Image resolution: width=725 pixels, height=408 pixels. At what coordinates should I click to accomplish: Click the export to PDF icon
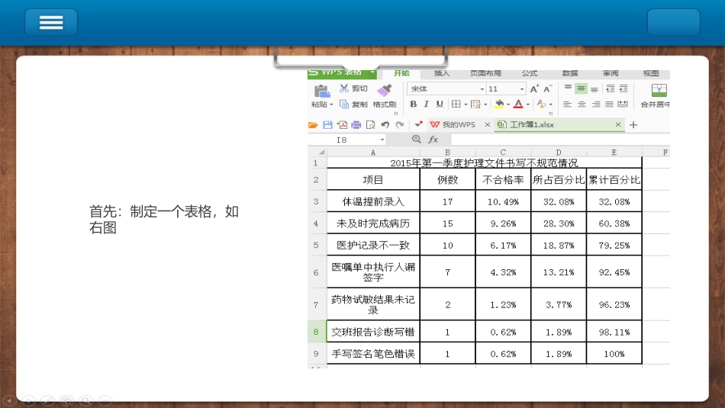(x=342, y=125)
